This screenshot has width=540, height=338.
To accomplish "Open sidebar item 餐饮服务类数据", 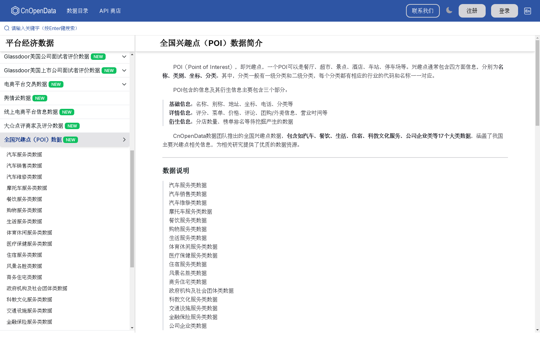I will click(24, 199).
